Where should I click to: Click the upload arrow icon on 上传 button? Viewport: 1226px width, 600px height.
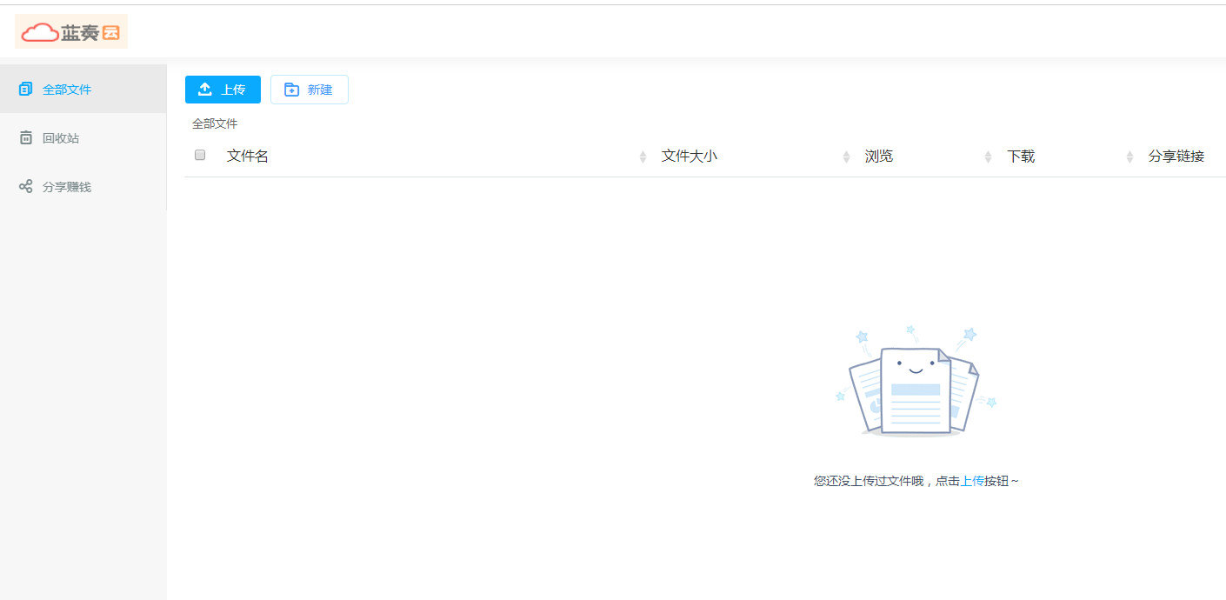pyautogui.click(x=205, y=90)
